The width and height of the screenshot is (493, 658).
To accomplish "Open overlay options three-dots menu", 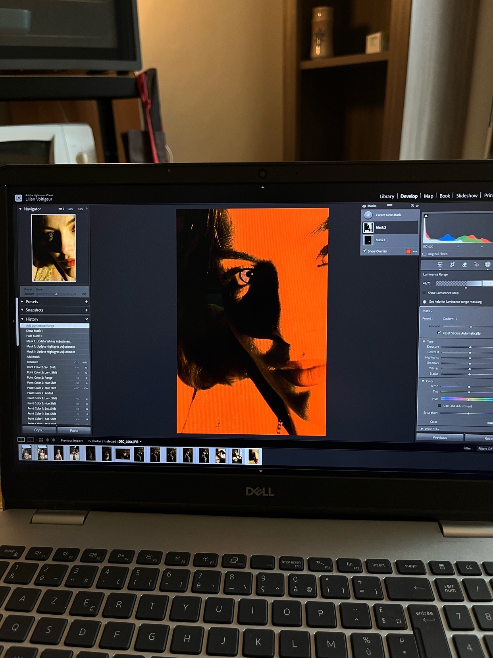I will point(415,252).
